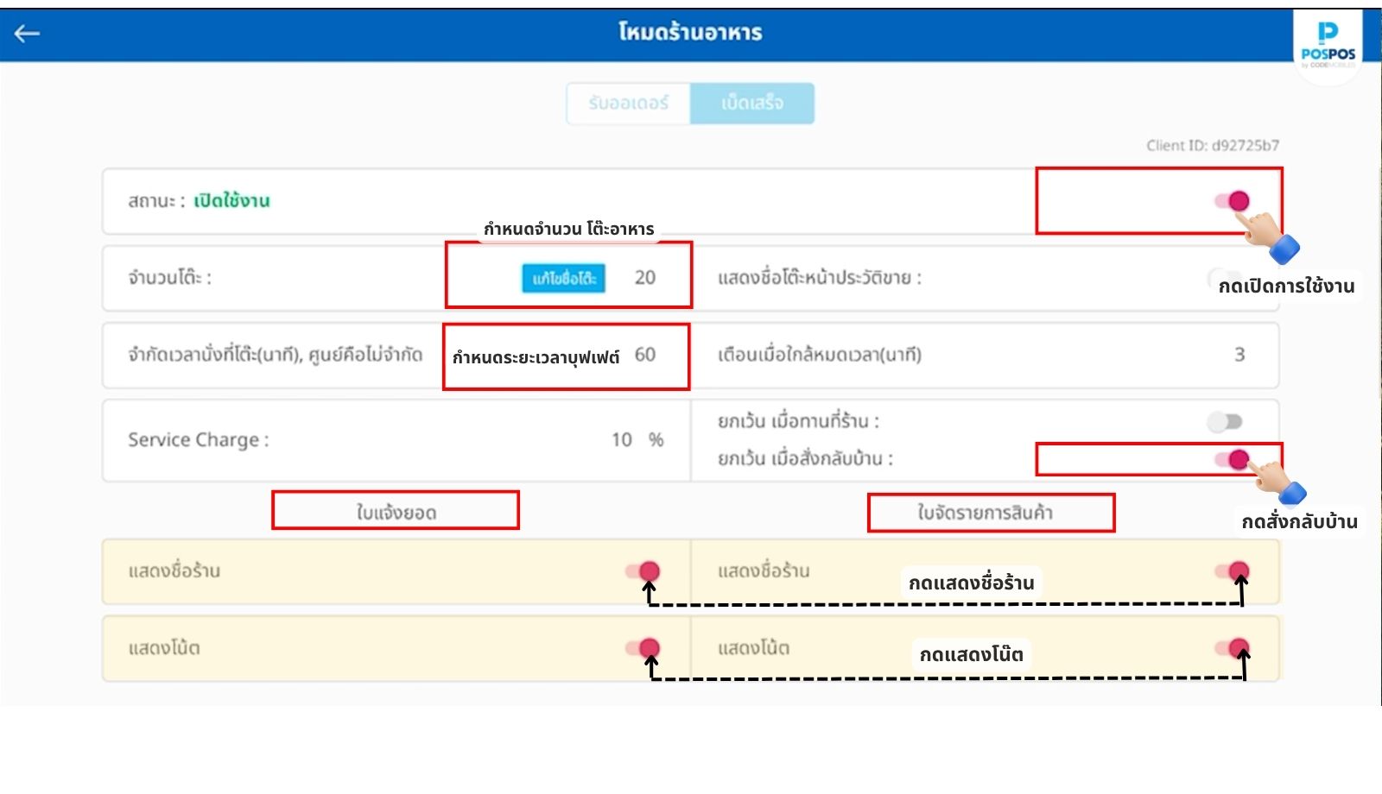Screen dimensions: 1382x794
Task: Toggle ยกเว้น เมื่อสั่งกลับบ้าน switch
Action: 1230,459
